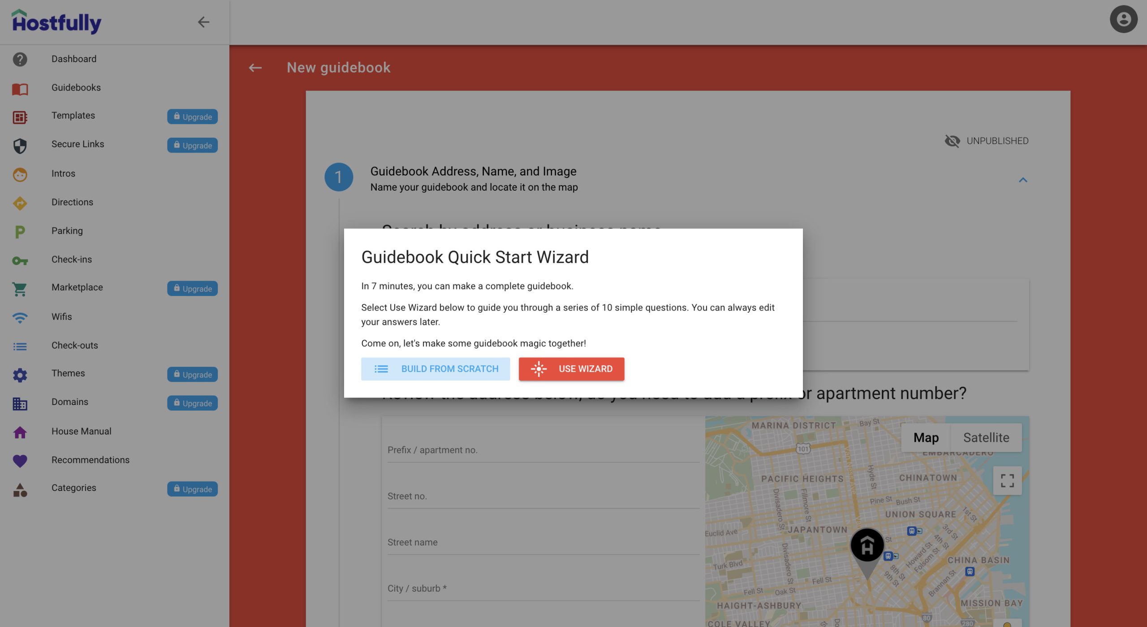Image resolution: width=1147 pixels, height=627 pixels.
Task: Select Map view on the embedded map
Action: click(926, 437)
